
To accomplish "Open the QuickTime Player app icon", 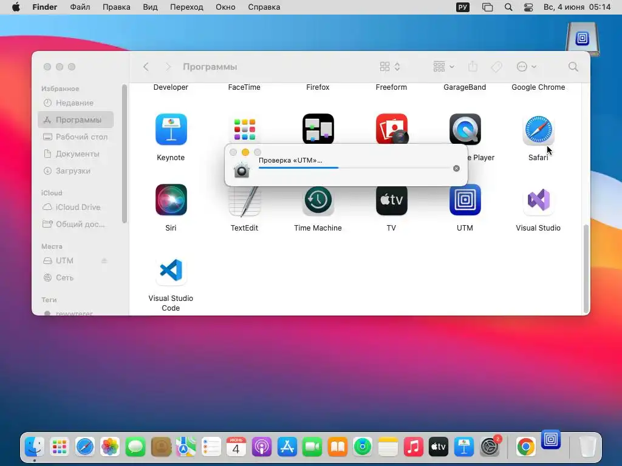I will coord(465,129).
